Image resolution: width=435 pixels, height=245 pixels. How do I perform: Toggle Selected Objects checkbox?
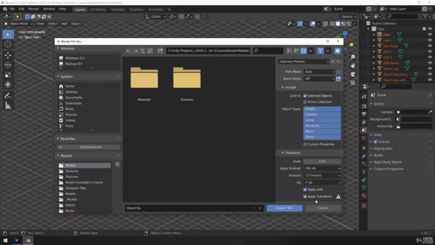[305, 96]
